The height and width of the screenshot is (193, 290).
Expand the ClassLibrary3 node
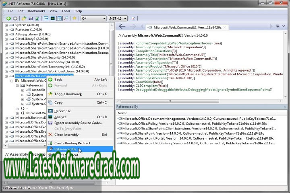(x=6, y=39)
